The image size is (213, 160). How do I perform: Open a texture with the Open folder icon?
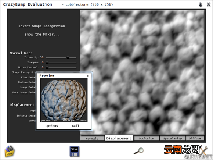tap(10, 151)
